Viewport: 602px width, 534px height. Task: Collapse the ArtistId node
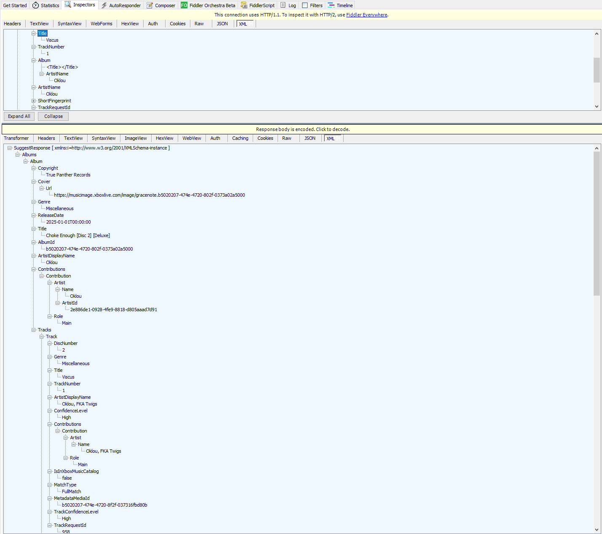(x=58, y=303)
